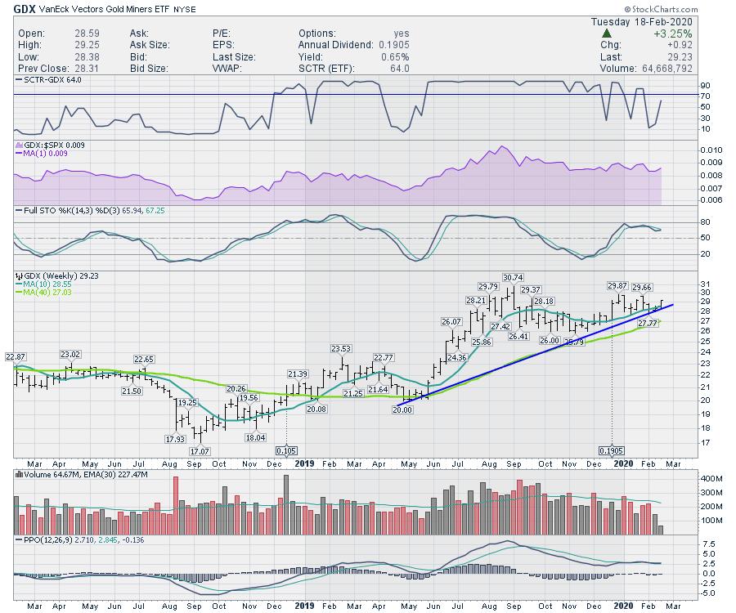Click the 29.87 price peak label
The width and height of the screenshot is (736, 613).
tap(617, 285)
